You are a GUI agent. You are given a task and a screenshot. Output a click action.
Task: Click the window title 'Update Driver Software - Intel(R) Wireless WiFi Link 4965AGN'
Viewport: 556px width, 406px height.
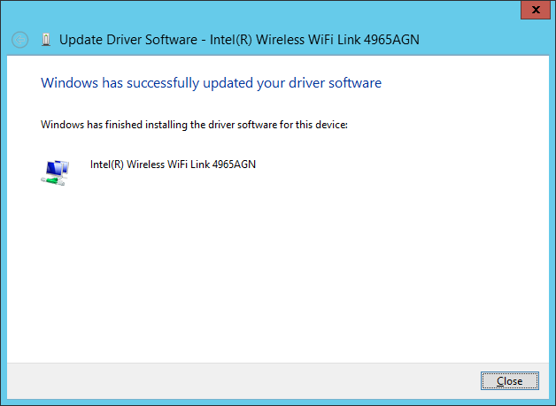tap(239, 40)
